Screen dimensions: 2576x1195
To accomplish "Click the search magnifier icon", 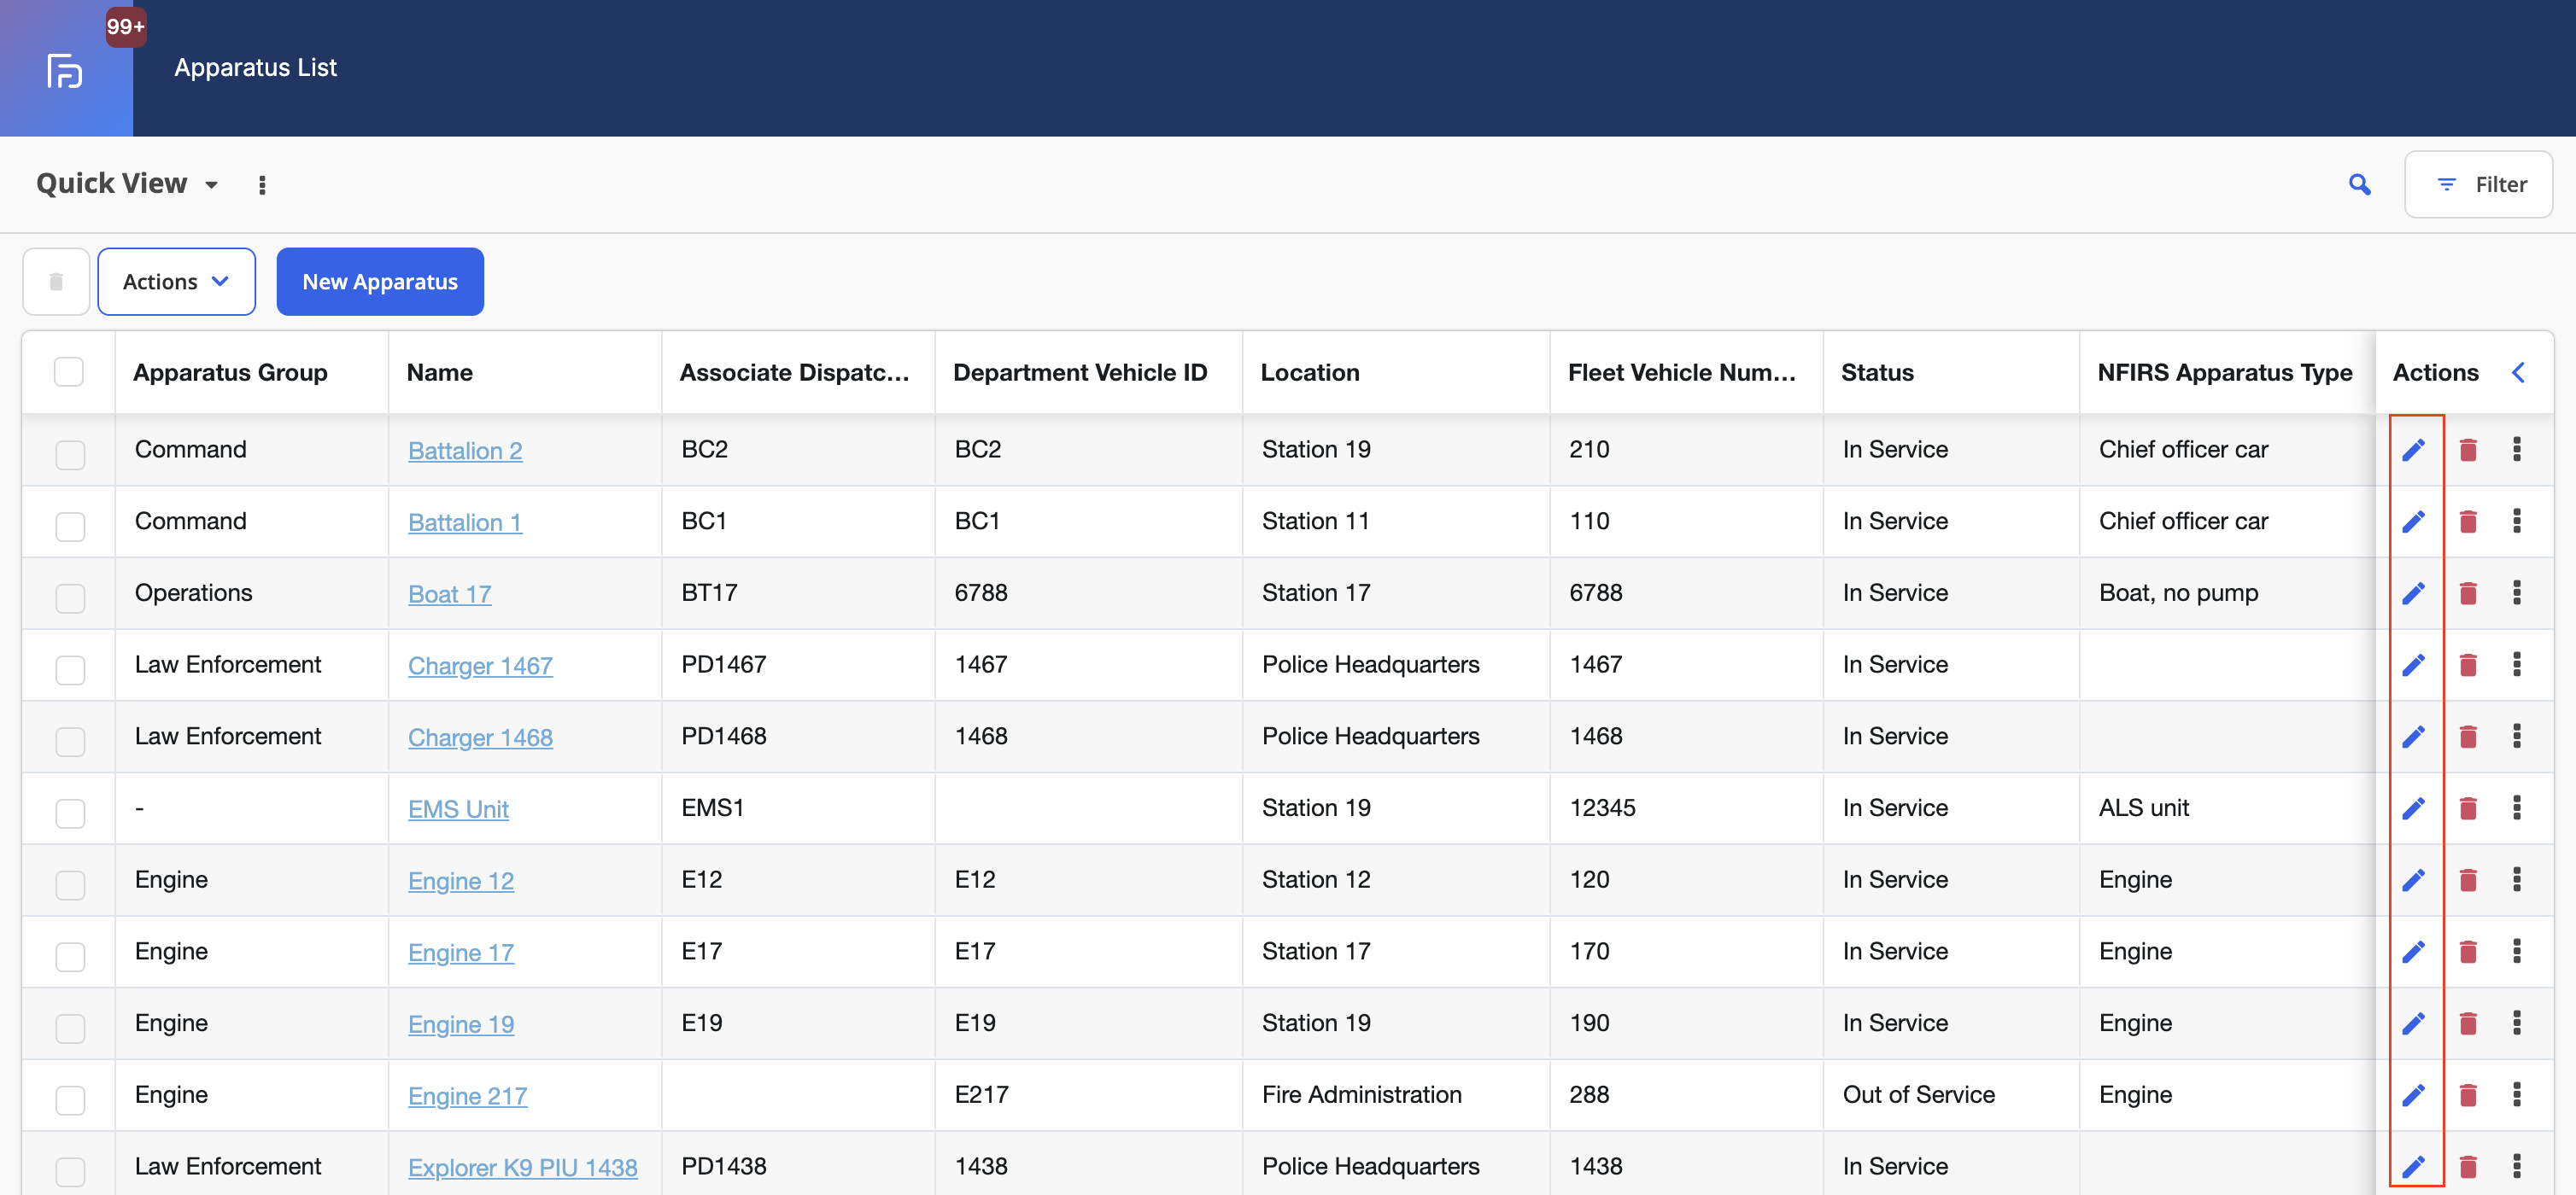I will [2359, 184].
